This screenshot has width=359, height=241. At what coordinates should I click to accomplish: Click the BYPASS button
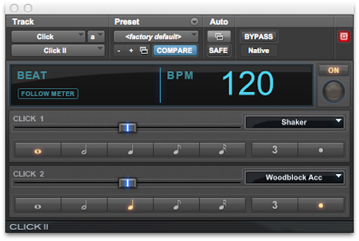[258, 36]
